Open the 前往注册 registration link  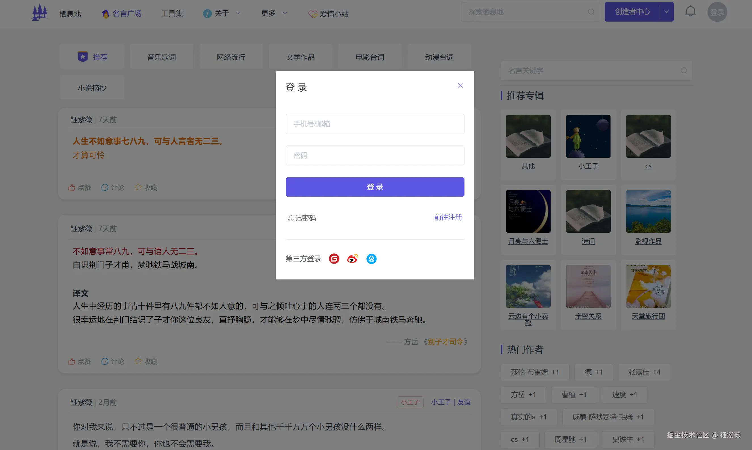[x=448, y=217]
